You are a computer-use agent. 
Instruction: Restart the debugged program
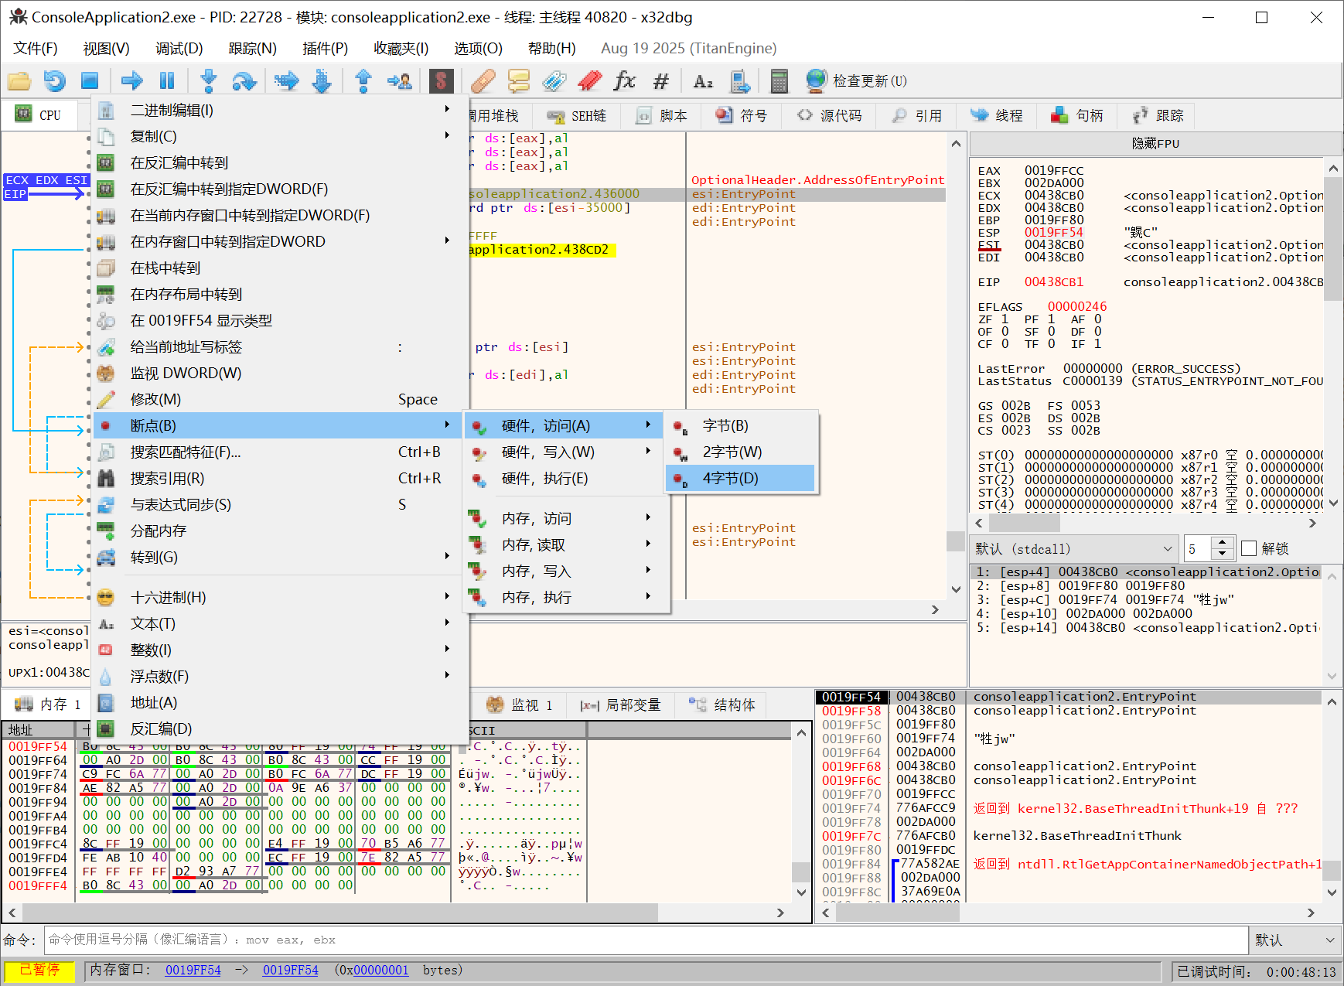coord(54,81)
